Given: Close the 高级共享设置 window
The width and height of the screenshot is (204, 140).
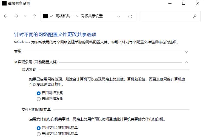Looking at the screenshot, I should 197,3.
